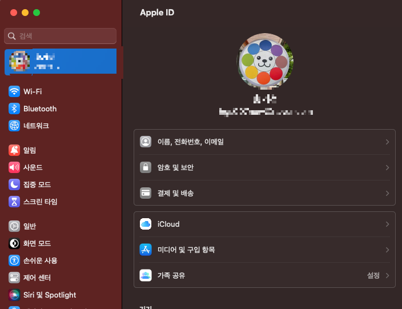The image size is (402, 309).
Task: Click the 일반 gear icon
Action: 14,226
